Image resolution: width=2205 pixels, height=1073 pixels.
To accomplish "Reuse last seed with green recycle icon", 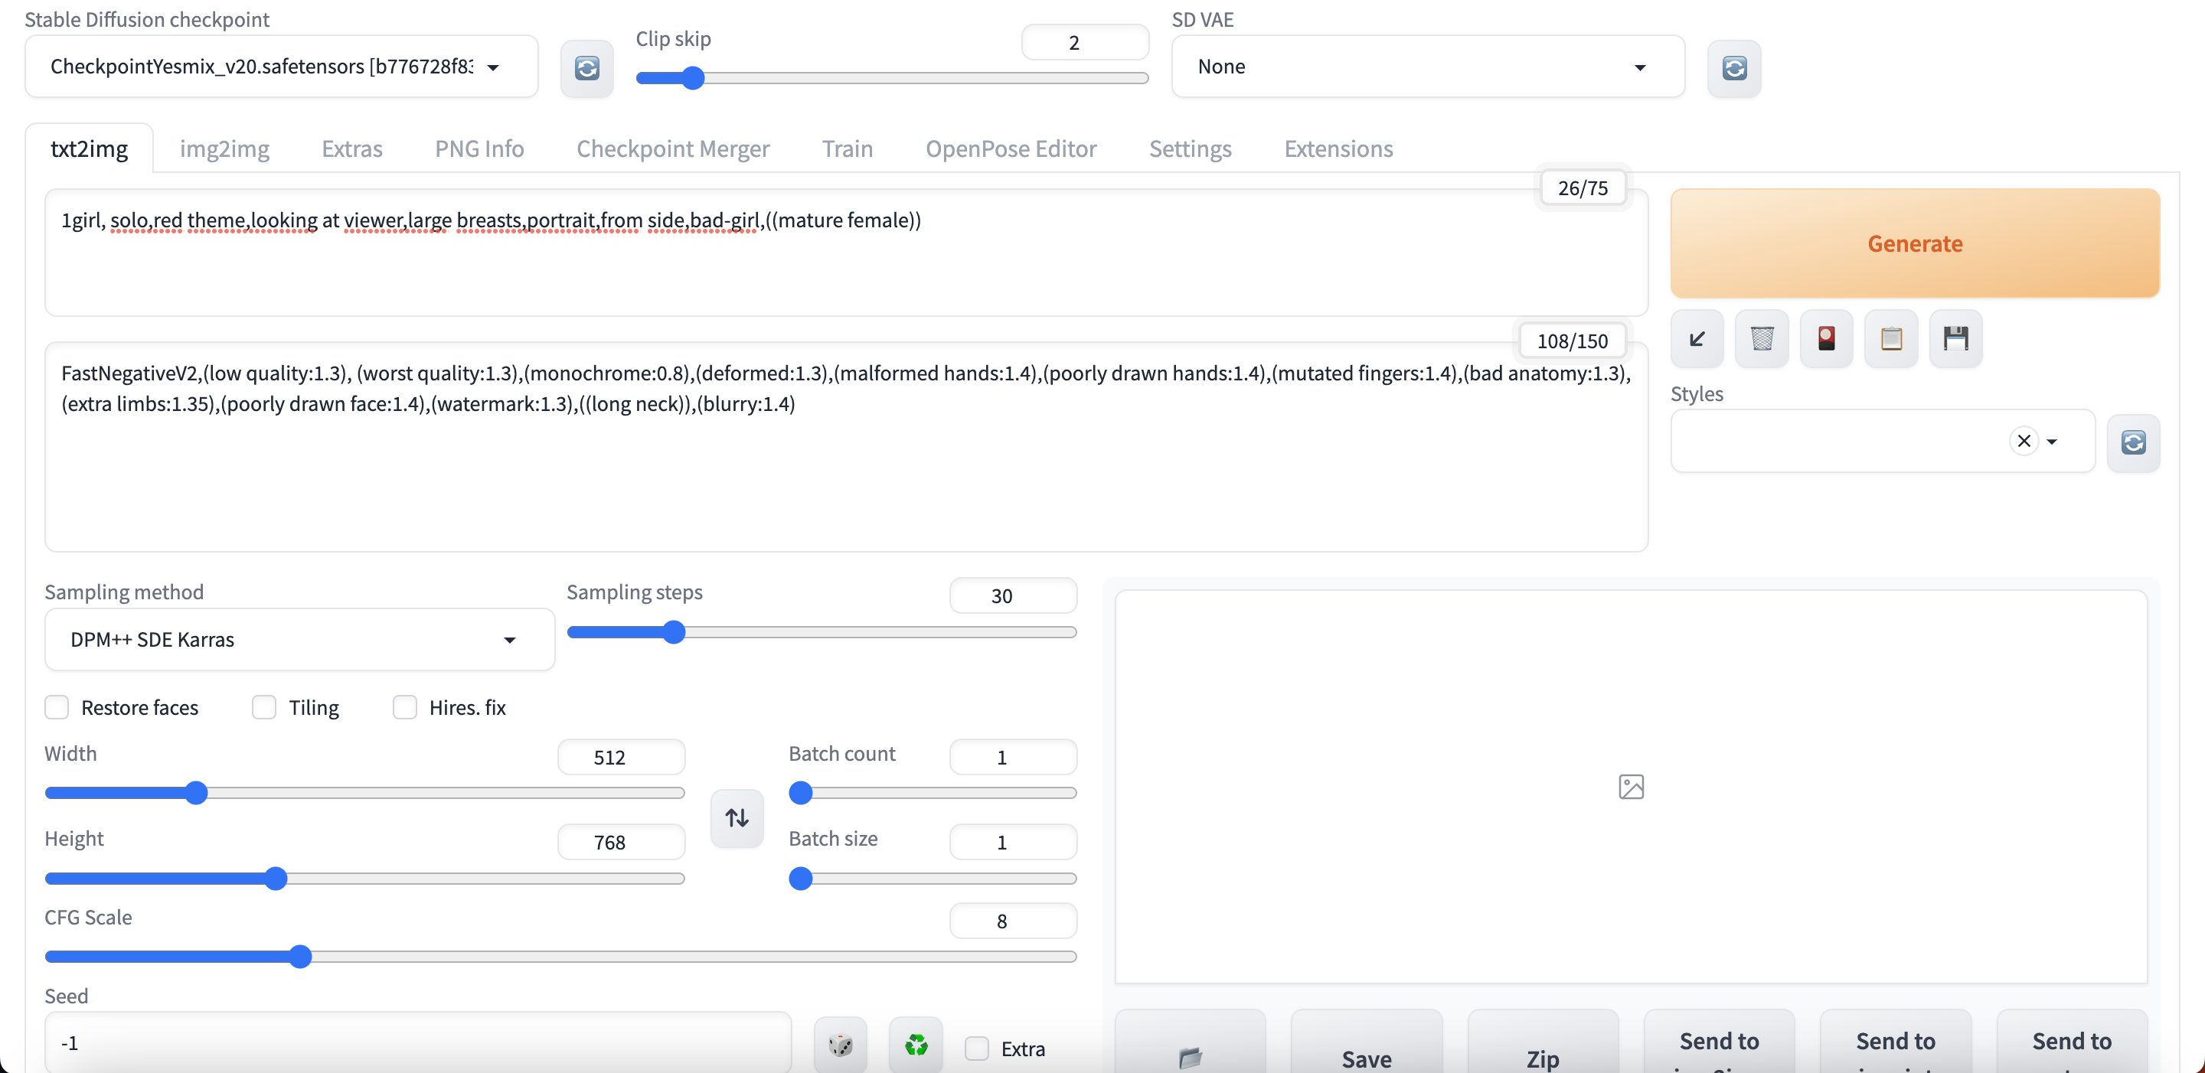I will (x=916, y=1045).
